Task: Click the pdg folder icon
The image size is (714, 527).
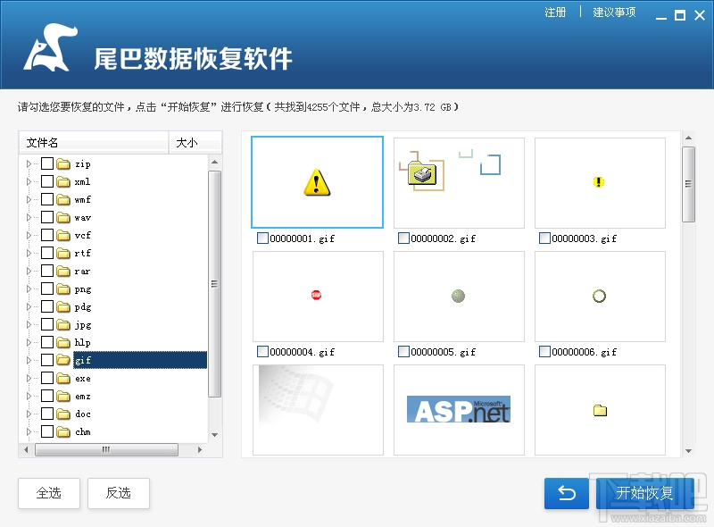Action: coord(63,306)
